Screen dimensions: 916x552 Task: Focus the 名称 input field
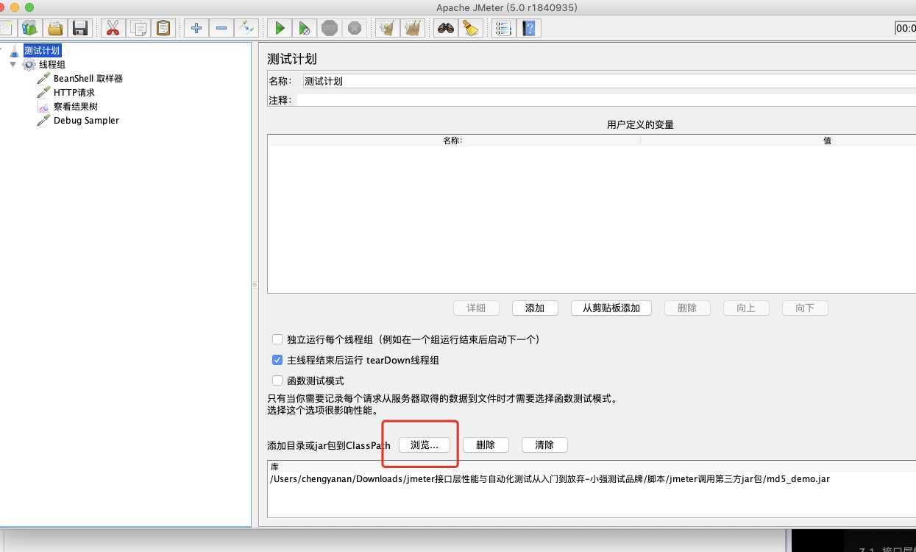(608, 81)
